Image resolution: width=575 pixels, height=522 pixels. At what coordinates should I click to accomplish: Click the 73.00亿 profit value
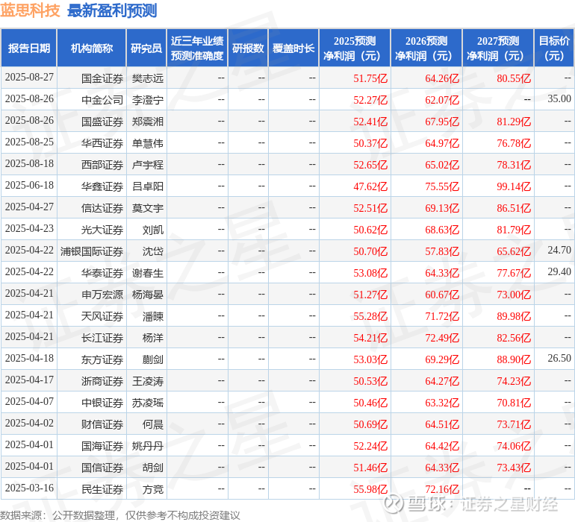click(514, 295)
